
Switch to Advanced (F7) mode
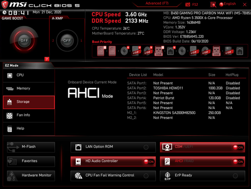click(157, 3)
